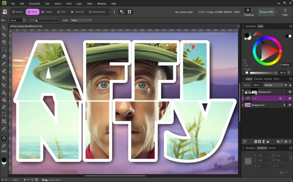Click the Export PNG button
Viewport: 293px width, 182px height.
click(x=267, y=12)
